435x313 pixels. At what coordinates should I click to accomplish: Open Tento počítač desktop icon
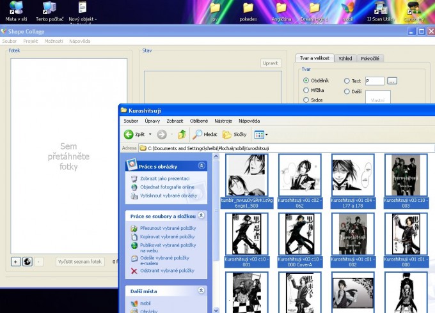pyautogui.click(x=49, y=11)
